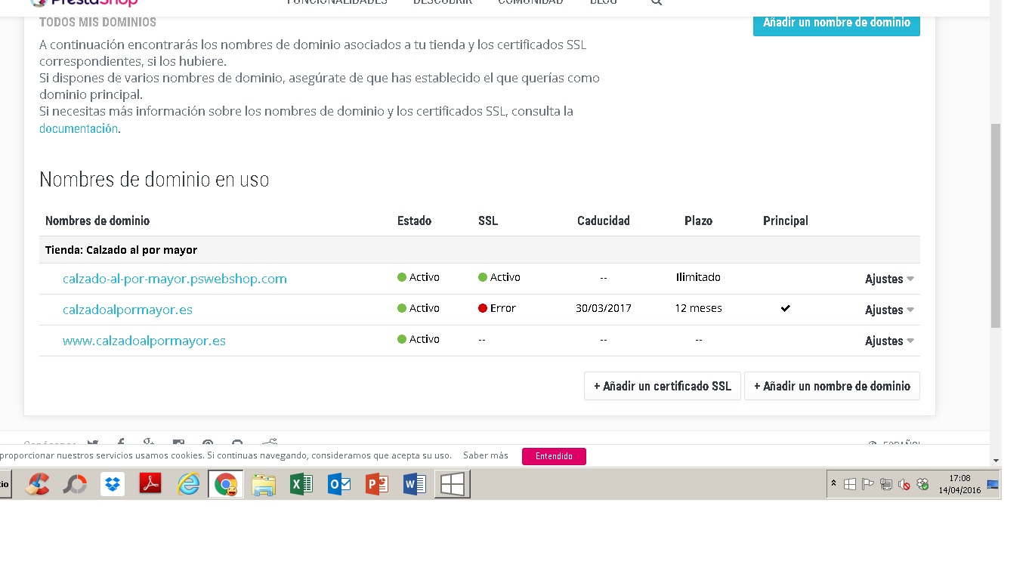Open the calzadoalpormayor.es domain link
1032x580 pixels.
pyautogui.click(x=128, y=310)
